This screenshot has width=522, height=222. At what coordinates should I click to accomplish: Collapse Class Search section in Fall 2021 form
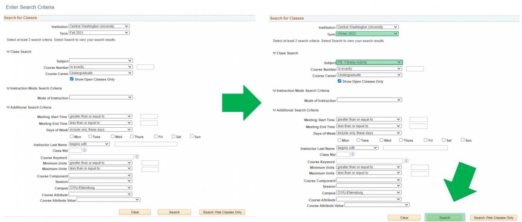(8, 52)
